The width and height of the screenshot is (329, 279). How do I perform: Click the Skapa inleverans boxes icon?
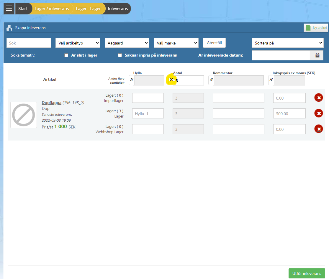(10, 28)
